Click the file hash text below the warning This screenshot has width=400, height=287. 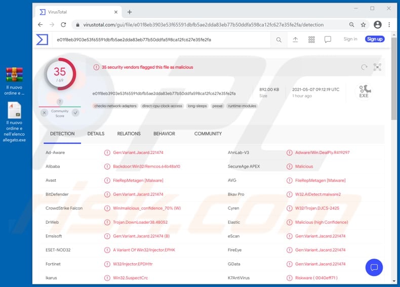pos(164,94)
